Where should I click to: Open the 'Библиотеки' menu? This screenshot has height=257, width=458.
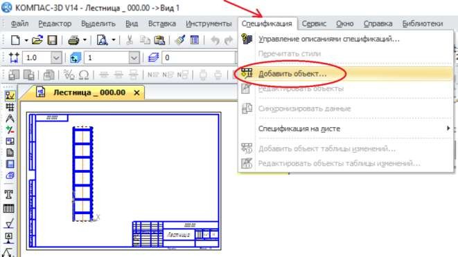pyautogui.click(x=423, y=23)
